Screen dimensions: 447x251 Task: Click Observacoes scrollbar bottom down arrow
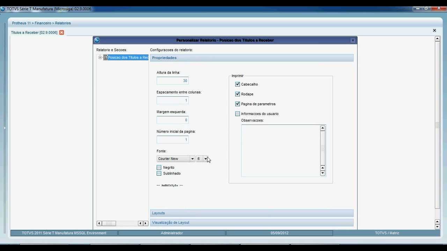tap(323, 173)
